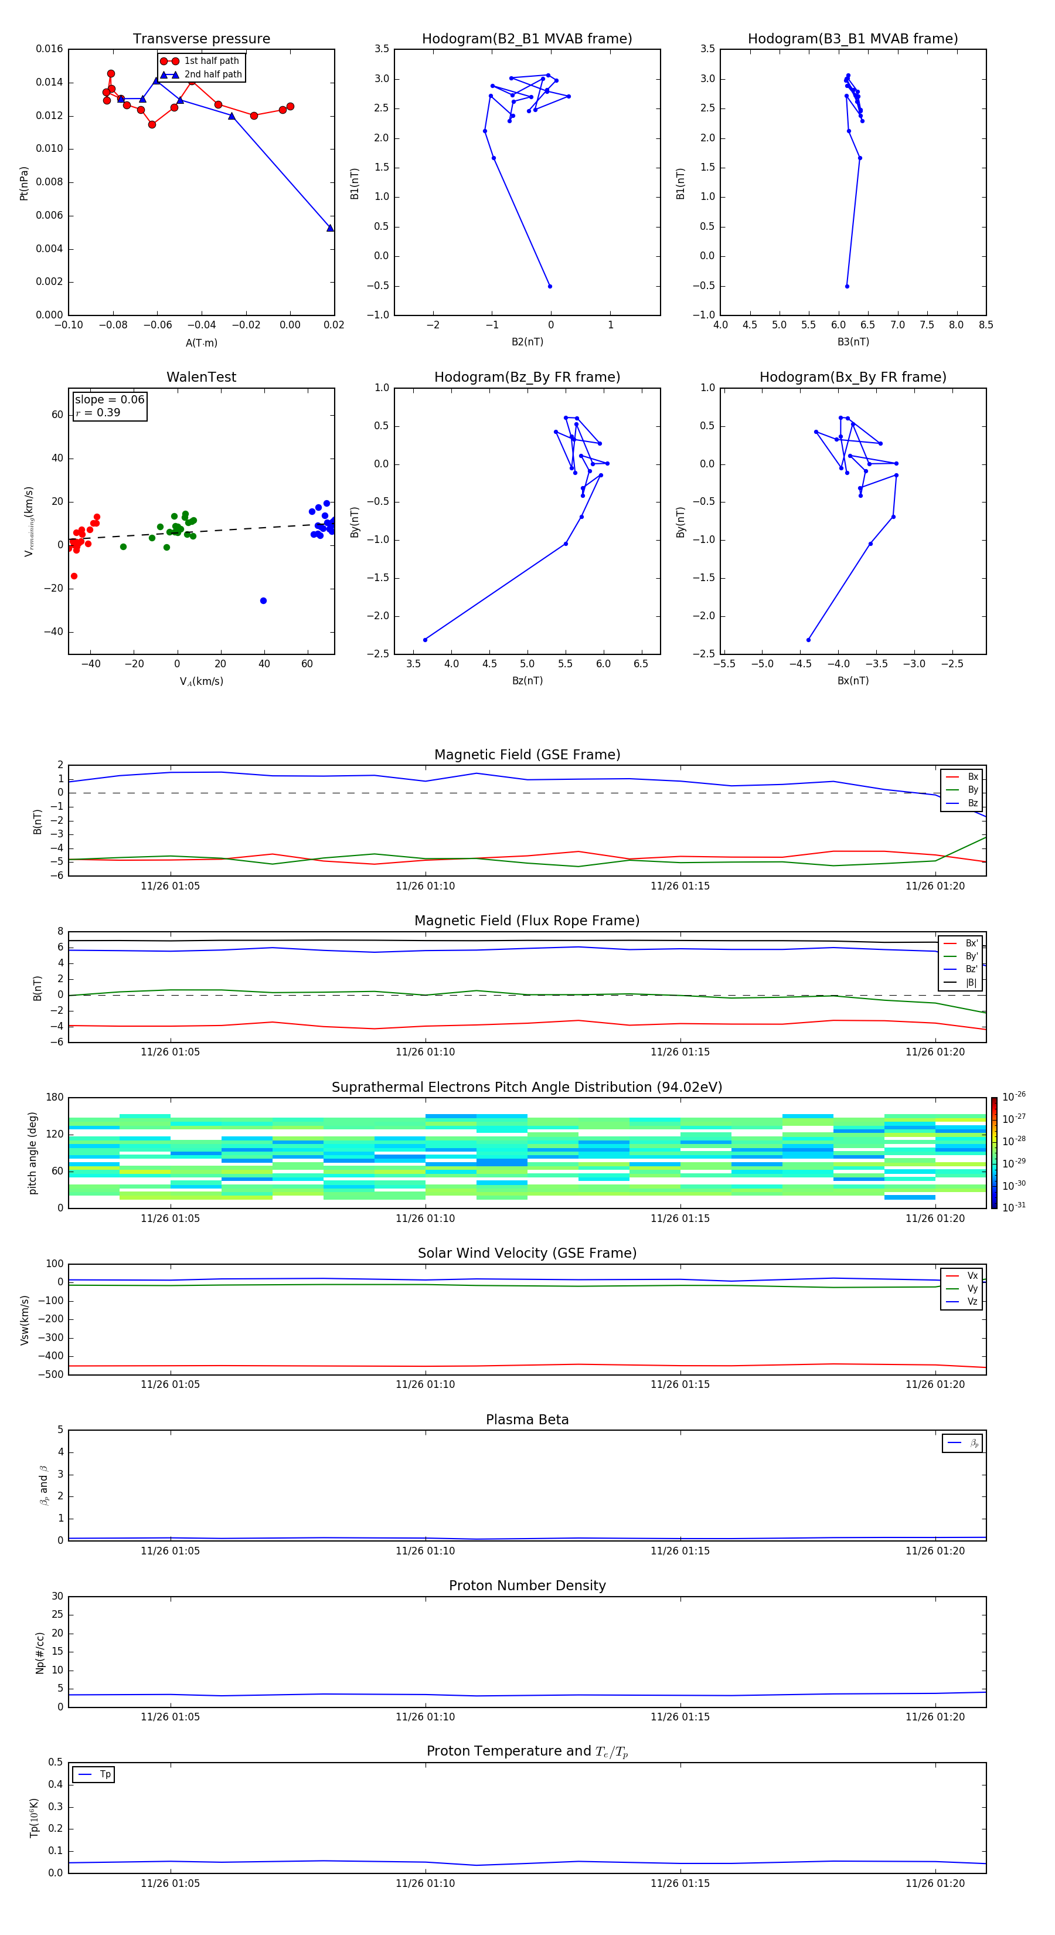Click the 'Np(#/cc)' axis label
The height and width of the screenshot is (1935, 1055).
pos(40,1652)
